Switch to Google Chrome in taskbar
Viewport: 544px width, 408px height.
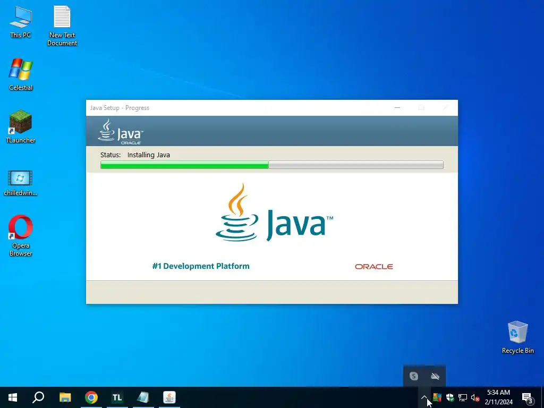click(91, 397)
